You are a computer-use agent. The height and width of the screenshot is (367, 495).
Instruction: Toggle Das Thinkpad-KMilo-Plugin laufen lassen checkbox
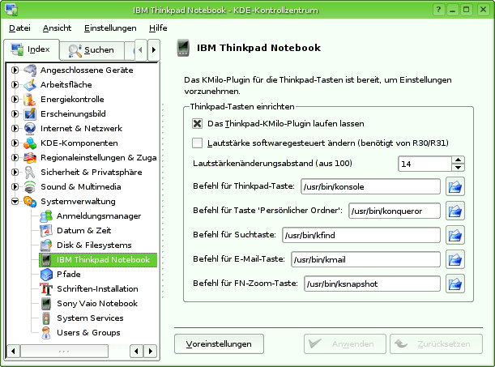tap(198, 123)
